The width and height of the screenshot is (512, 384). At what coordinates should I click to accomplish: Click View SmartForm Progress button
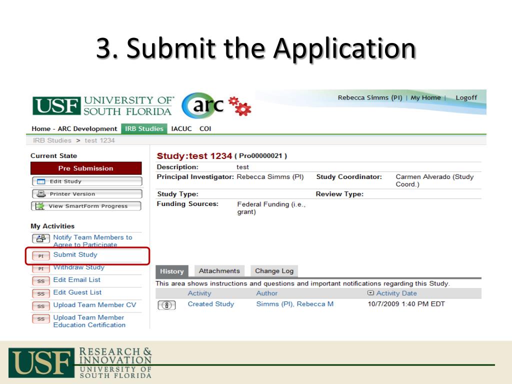86,206
